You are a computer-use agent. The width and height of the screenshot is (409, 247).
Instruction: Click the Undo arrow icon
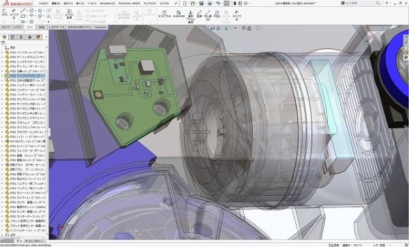click(218, 3)
